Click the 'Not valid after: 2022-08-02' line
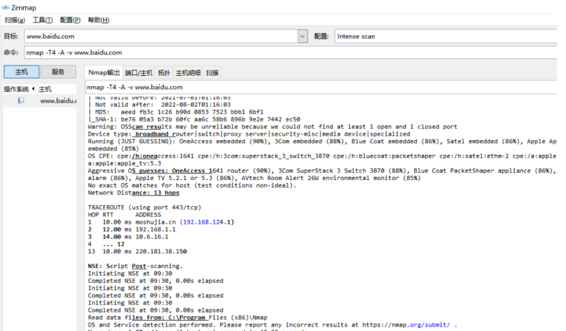The height and width of the screenshot is (331, 566). pos(160,105)
